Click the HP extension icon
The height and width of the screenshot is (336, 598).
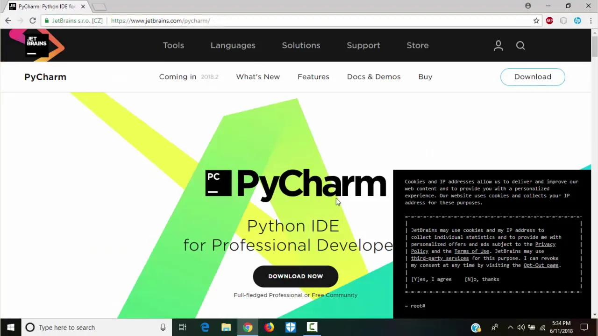pos(577,21)
